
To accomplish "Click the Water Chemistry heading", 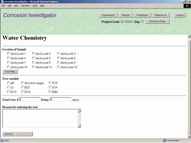I will [25, 38].
